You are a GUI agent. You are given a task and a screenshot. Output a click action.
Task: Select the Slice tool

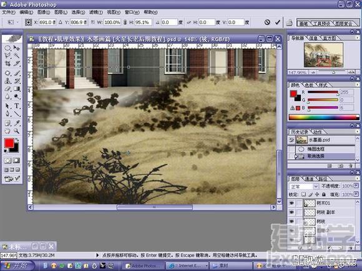16,63
